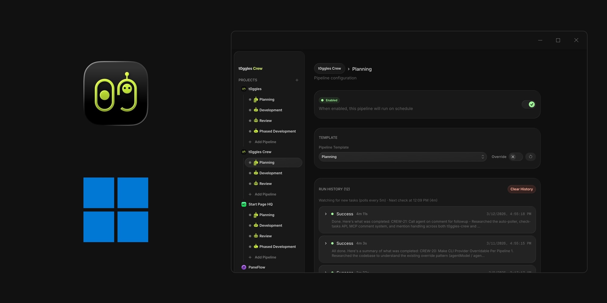Open the Review robot icon under t0ggles project
The height and width of the screenshot is (303, 607).
[x=256, y=120]
